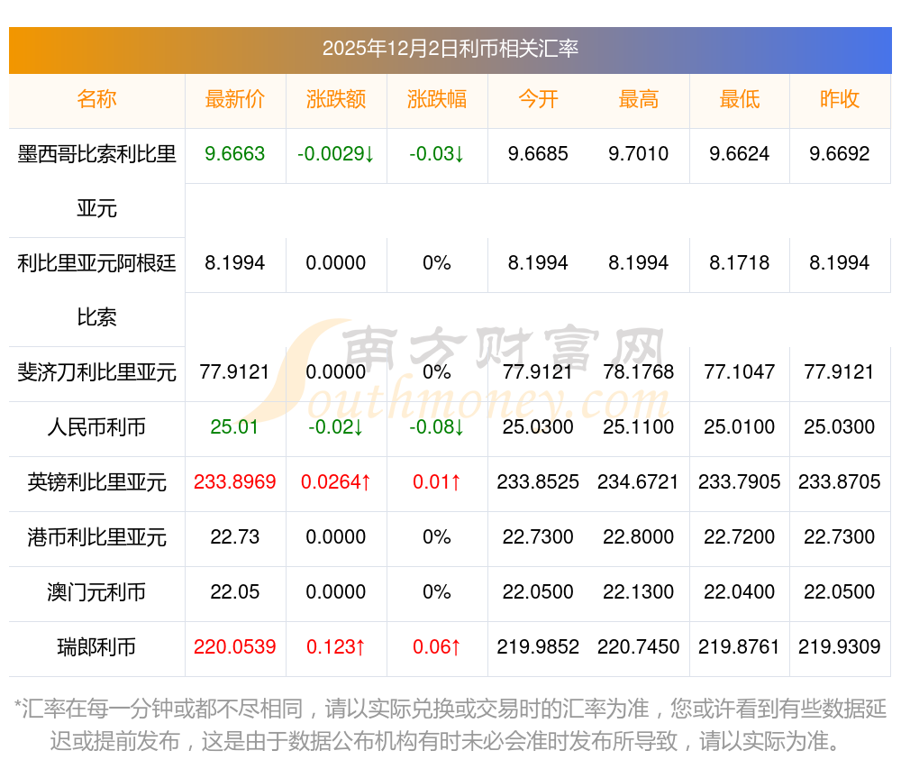The width and height of the screenshot is (901, 769).
Task: Select the 涨跌幅 column header
Action: pyautogui.click(x=437, y=100)
